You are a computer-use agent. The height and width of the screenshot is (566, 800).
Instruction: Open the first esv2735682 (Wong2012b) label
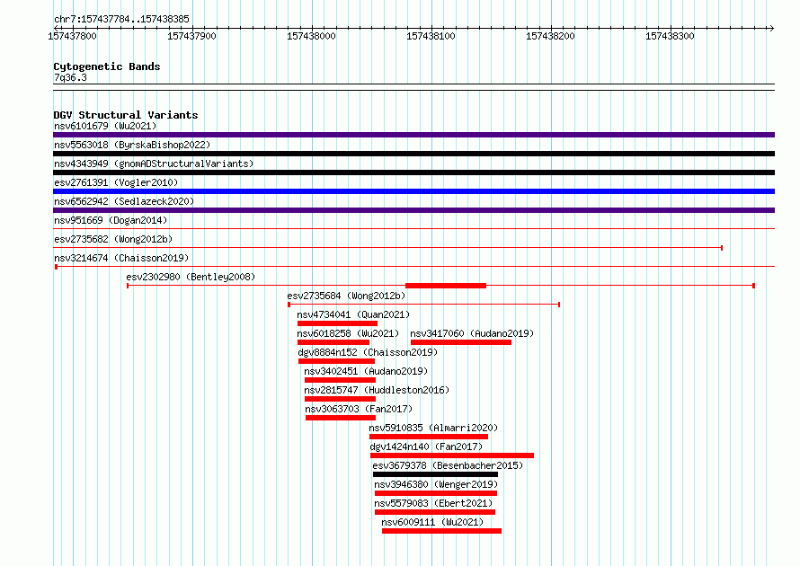(113, 239)
